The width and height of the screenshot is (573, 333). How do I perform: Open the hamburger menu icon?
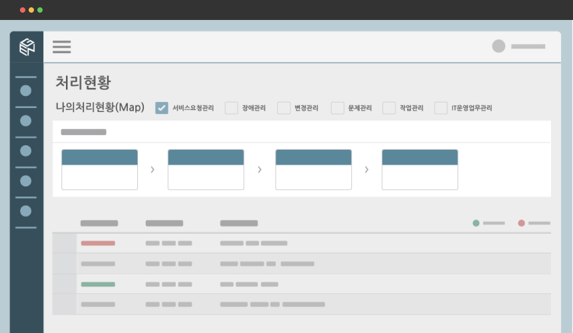[62, 47]
